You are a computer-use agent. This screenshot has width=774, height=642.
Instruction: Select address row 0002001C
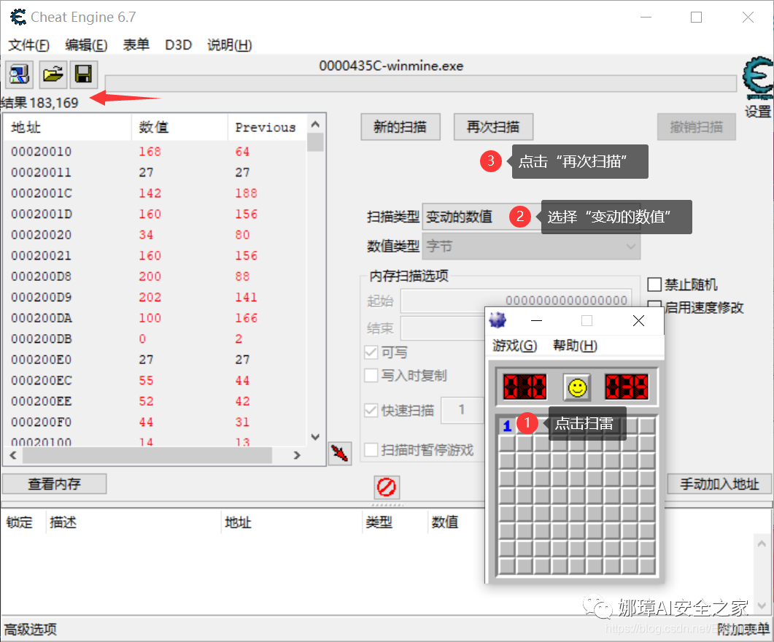(155, 193)
